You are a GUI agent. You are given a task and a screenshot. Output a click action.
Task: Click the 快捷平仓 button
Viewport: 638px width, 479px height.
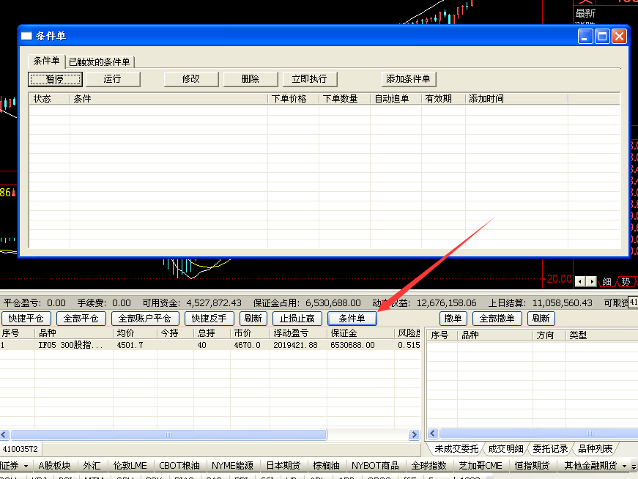[x=26, y=319]
